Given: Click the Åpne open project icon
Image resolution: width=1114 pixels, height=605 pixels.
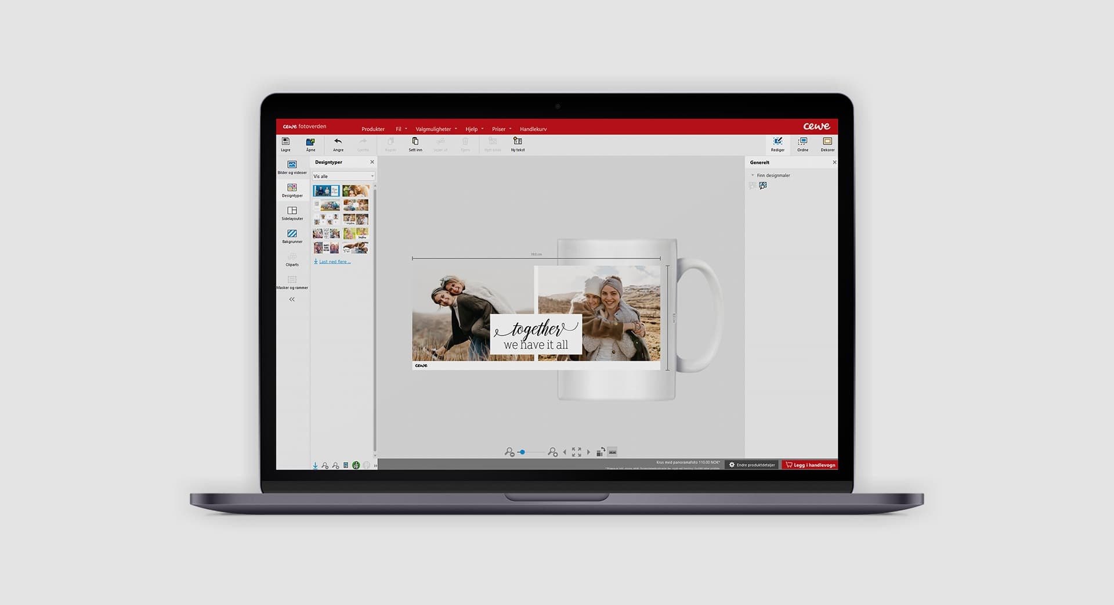Looking at the screenshot, I should point(310,142).
